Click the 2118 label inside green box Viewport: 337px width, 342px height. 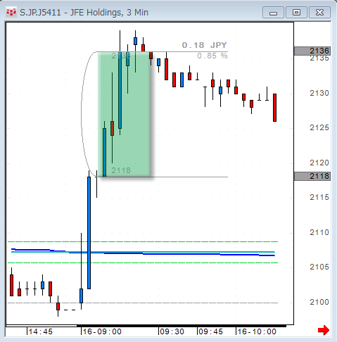[x=121, y=170]
